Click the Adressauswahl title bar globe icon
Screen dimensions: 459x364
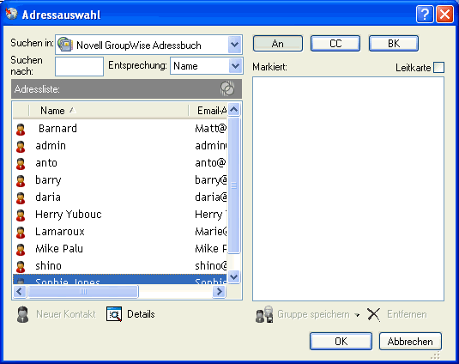(11, 14)
